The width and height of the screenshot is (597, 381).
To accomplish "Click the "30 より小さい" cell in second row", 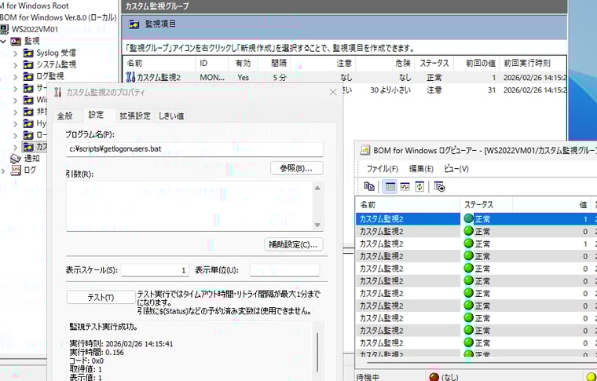I will click(x=390, y=90).
